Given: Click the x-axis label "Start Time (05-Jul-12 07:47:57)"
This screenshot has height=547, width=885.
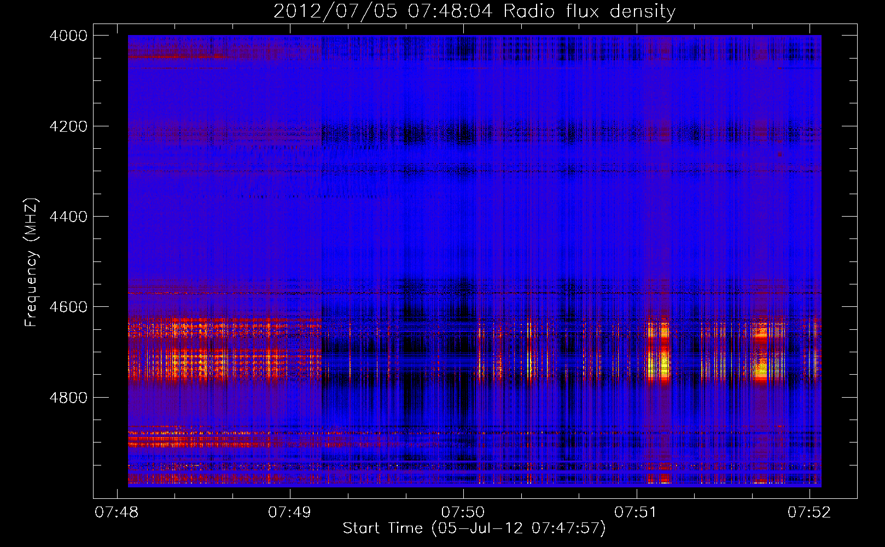Looking at the screenshot, I should [x=474, y=528].
